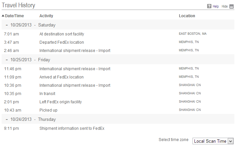Screen dimensions: 236x146
Task: Collapse the 10/26/2013 Saturday group
Action: 7,25
